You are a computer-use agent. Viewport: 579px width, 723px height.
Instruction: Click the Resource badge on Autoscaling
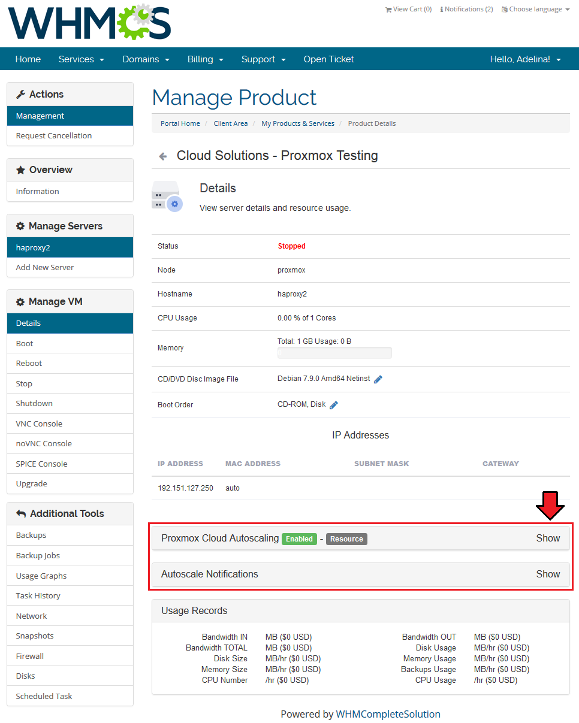click(x=346, y=539)
